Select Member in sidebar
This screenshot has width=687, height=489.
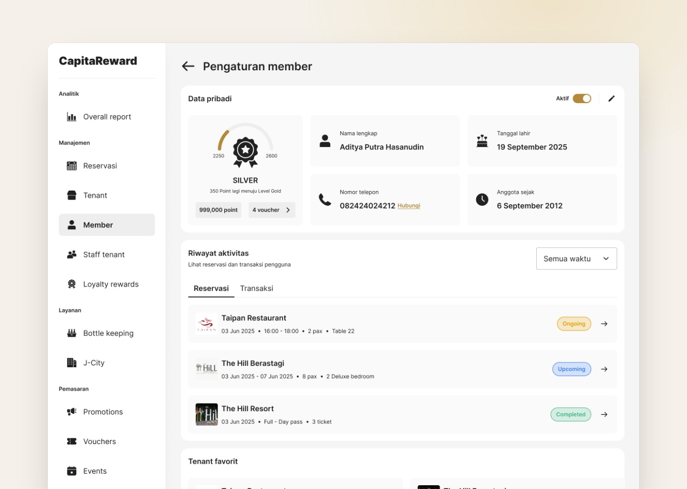pos(107,225)
